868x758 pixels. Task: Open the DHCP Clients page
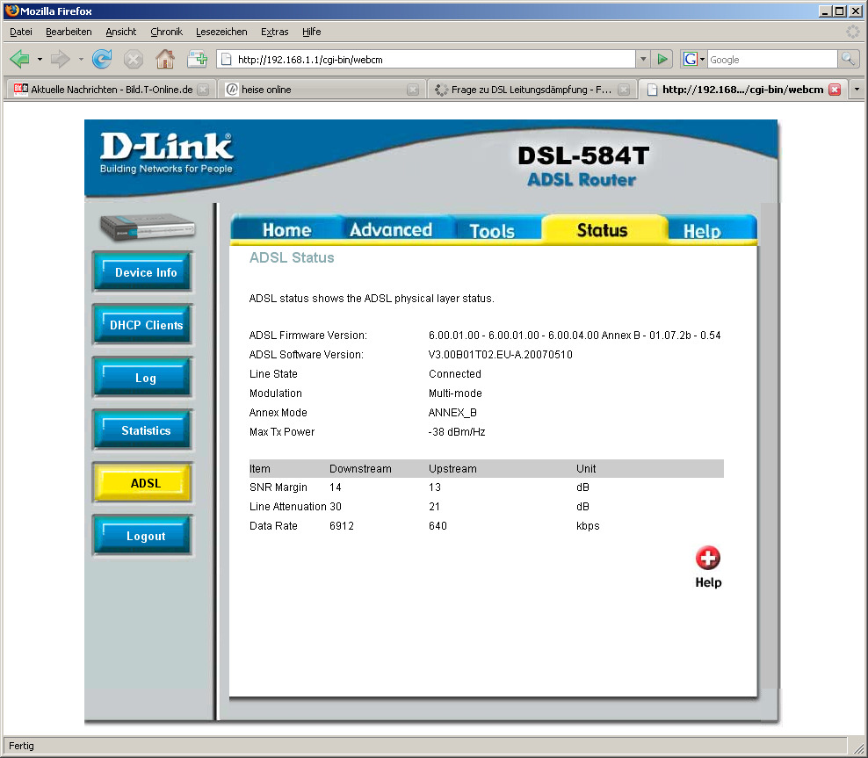(143, 324)
